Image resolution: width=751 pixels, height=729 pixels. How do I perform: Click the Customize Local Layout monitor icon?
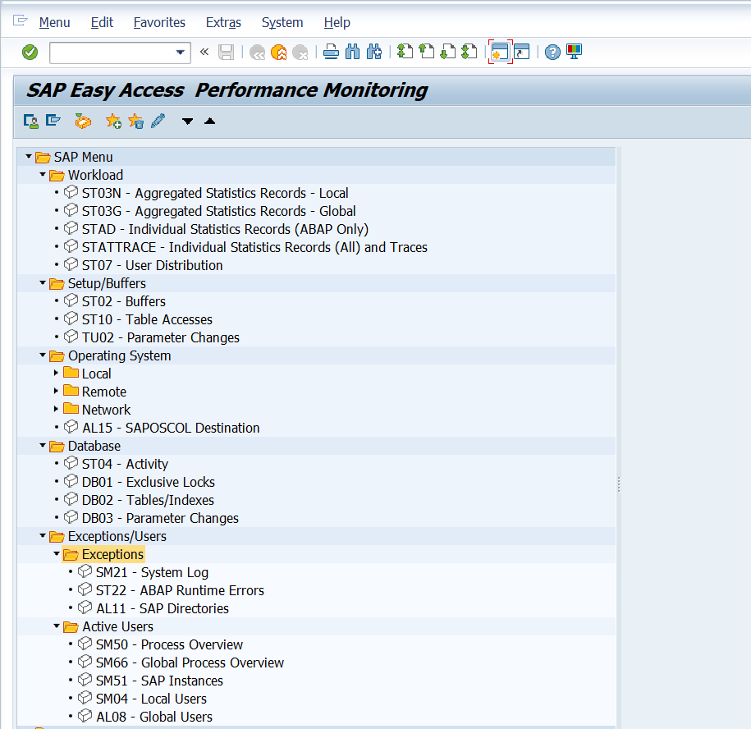[x=574, y=53]
